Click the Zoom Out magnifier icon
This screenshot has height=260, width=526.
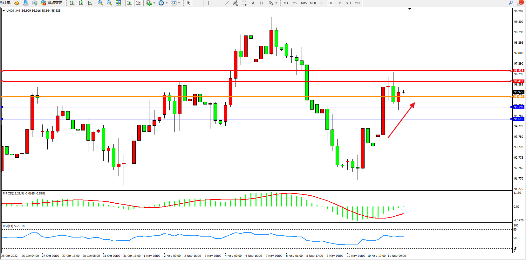[109, 3]
